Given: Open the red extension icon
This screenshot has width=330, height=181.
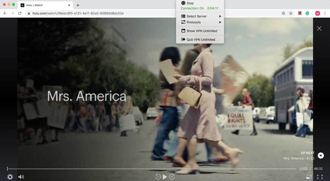Looking at the screenshot, I should 300,13.
